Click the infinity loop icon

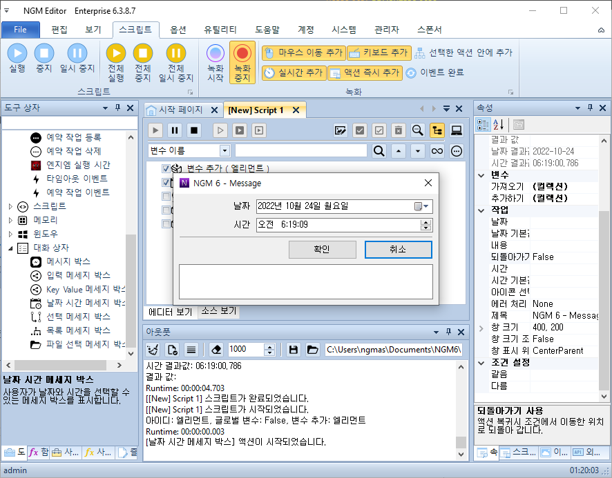tap(437, 151)
